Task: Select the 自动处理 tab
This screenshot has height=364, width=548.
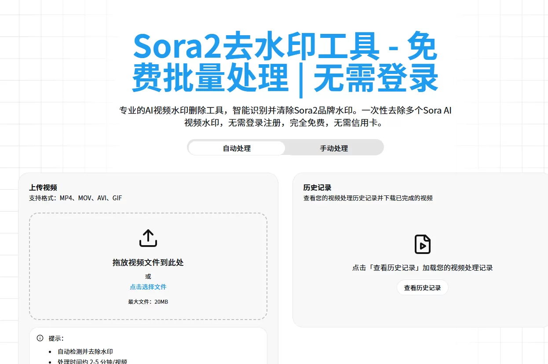Action: coord(236,148)
